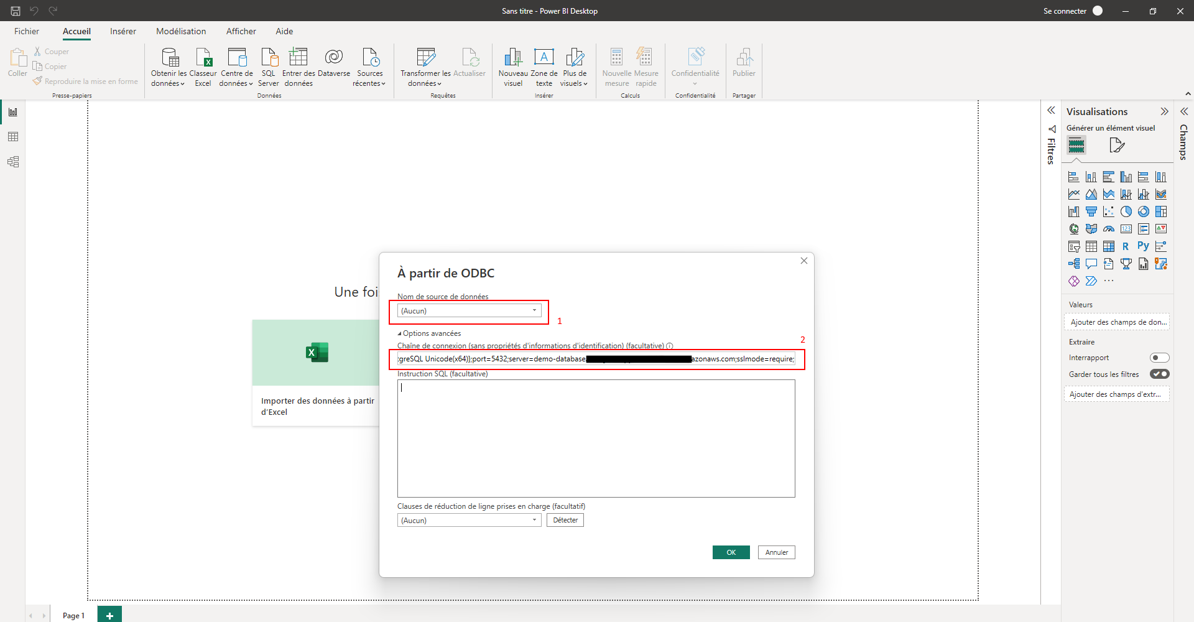
Task: Select the treemap visual
Action: pos(1161,211)
